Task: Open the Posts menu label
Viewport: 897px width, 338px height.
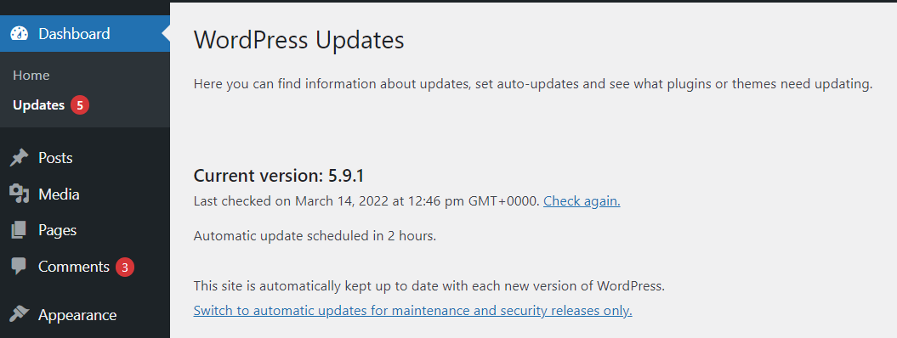Action: point(55,158)
